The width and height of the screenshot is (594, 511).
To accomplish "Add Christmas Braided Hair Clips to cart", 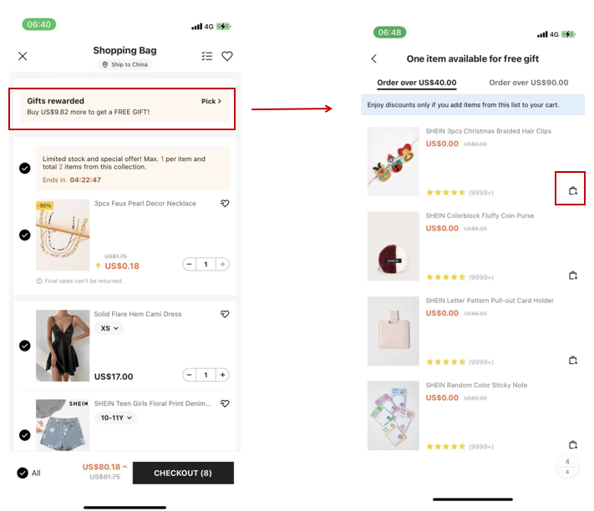I will pyautogui.click(x=573, y=191).
